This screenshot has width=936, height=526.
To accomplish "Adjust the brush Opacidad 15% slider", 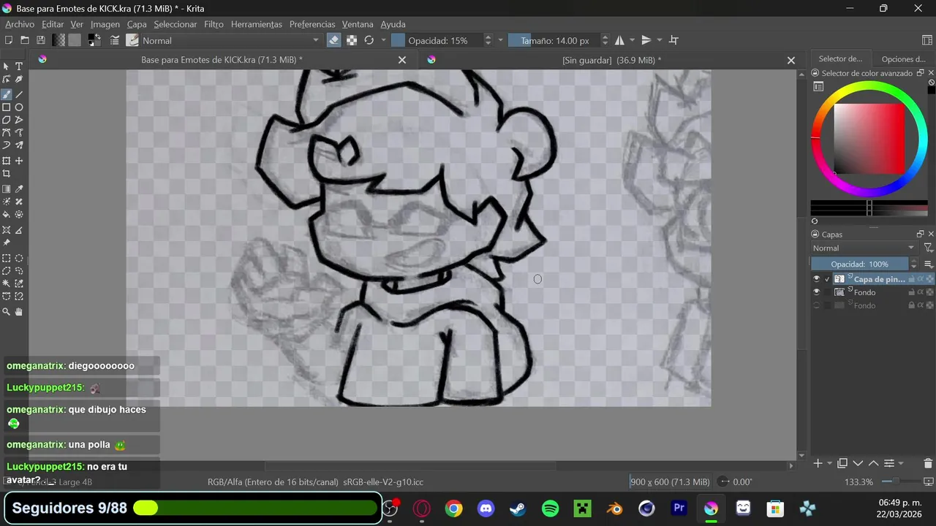I will 436,40.
